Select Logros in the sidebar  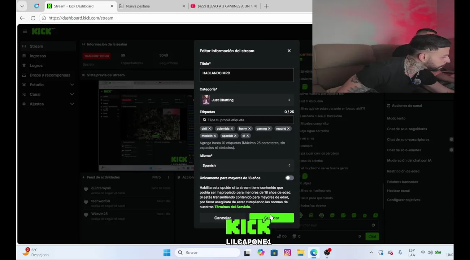pyautogui.click(x=48, y=66)
